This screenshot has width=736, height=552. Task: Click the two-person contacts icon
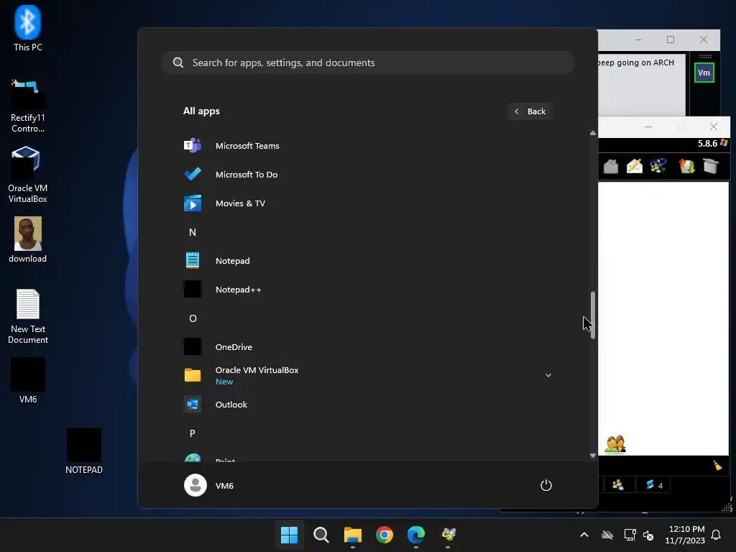click(615, 444)
